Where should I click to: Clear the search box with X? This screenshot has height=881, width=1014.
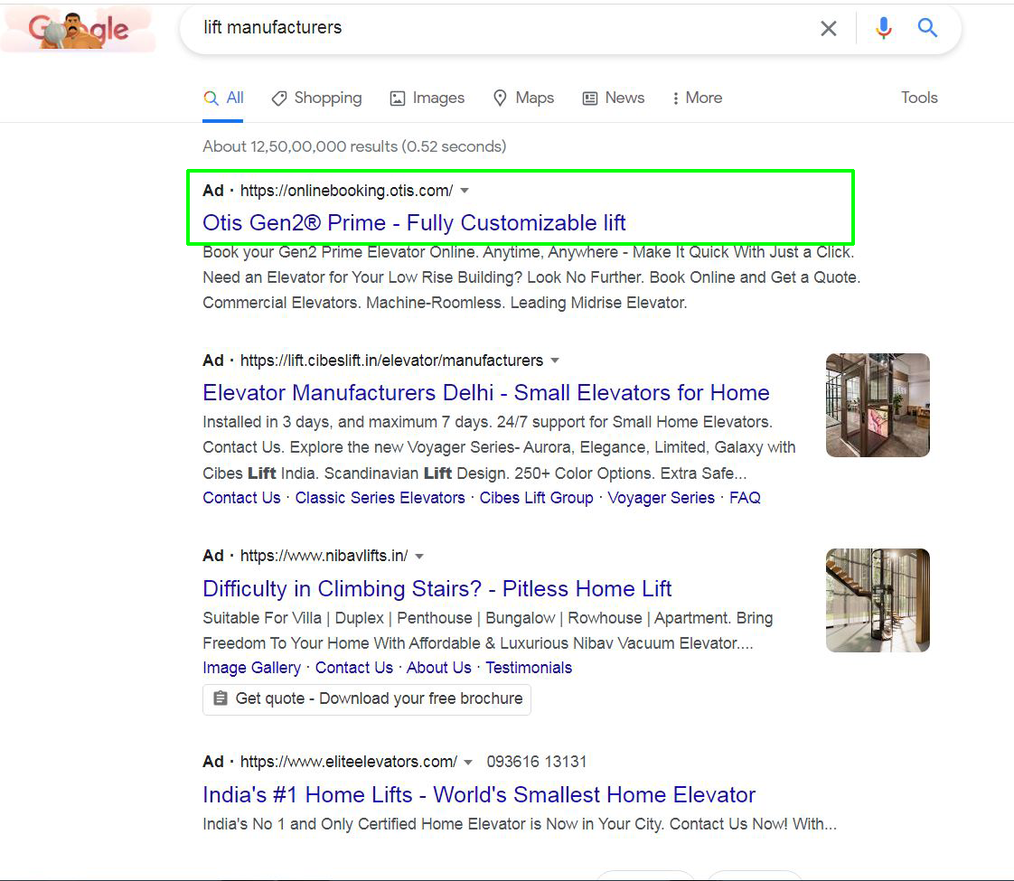point(829,28)
